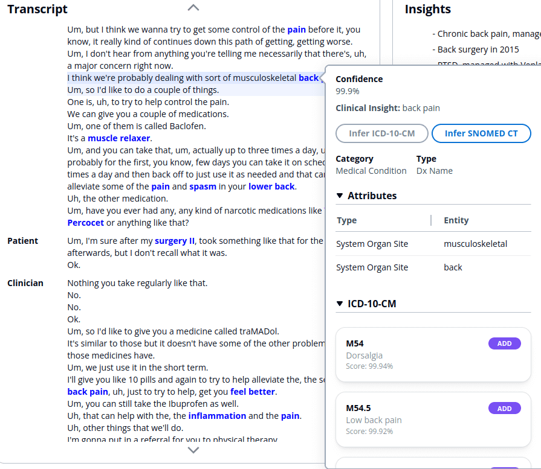Add the M54 Dorsalgia code
541x469 pixels.
[504, 343]
